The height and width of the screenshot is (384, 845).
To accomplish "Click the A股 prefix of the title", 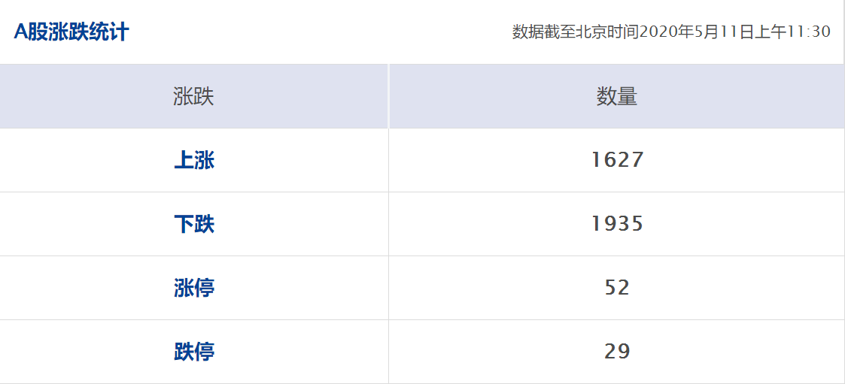I will point(31,32).
